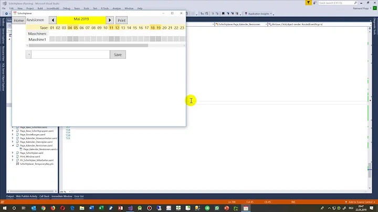Click the previous month arrow button
The height and width of the screenshot is (212, 378).
tap(52, 20)
